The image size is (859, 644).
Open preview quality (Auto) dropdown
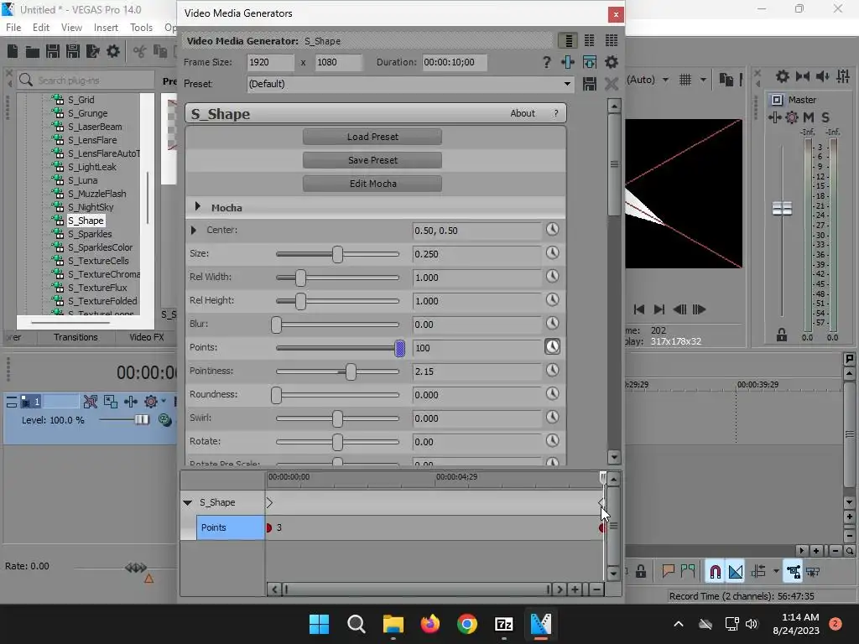click(665, 80)
